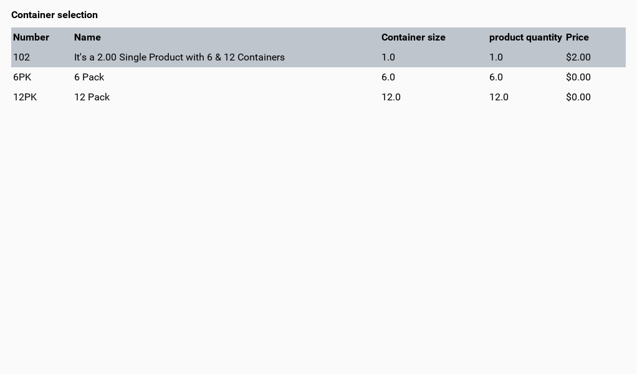Click the Price column header
This screenshot has width=637, height=374.
[577, 37]
